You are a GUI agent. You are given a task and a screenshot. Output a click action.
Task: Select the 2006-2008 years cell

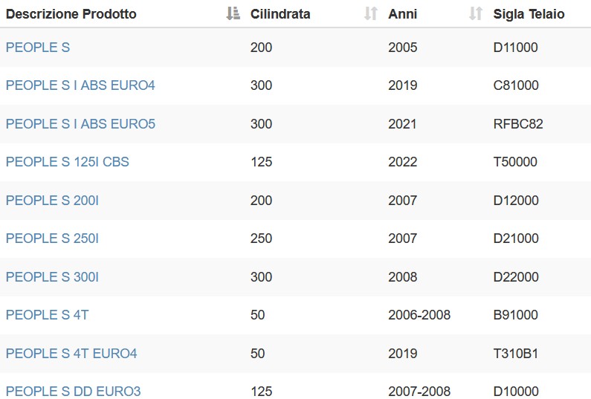pos(419,315)
